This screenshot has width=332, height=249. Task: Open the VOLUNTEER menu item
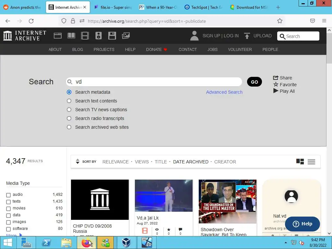[x=240, y=49]
